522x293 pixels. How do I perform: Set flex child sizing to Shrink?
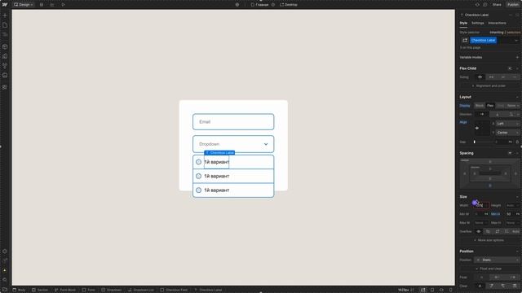(480, 77)
